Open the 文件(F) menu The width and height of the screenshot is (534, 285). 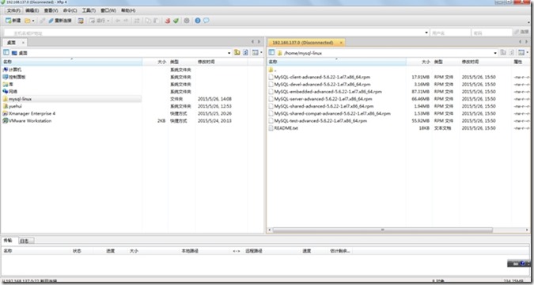click(x=14, y=10)
